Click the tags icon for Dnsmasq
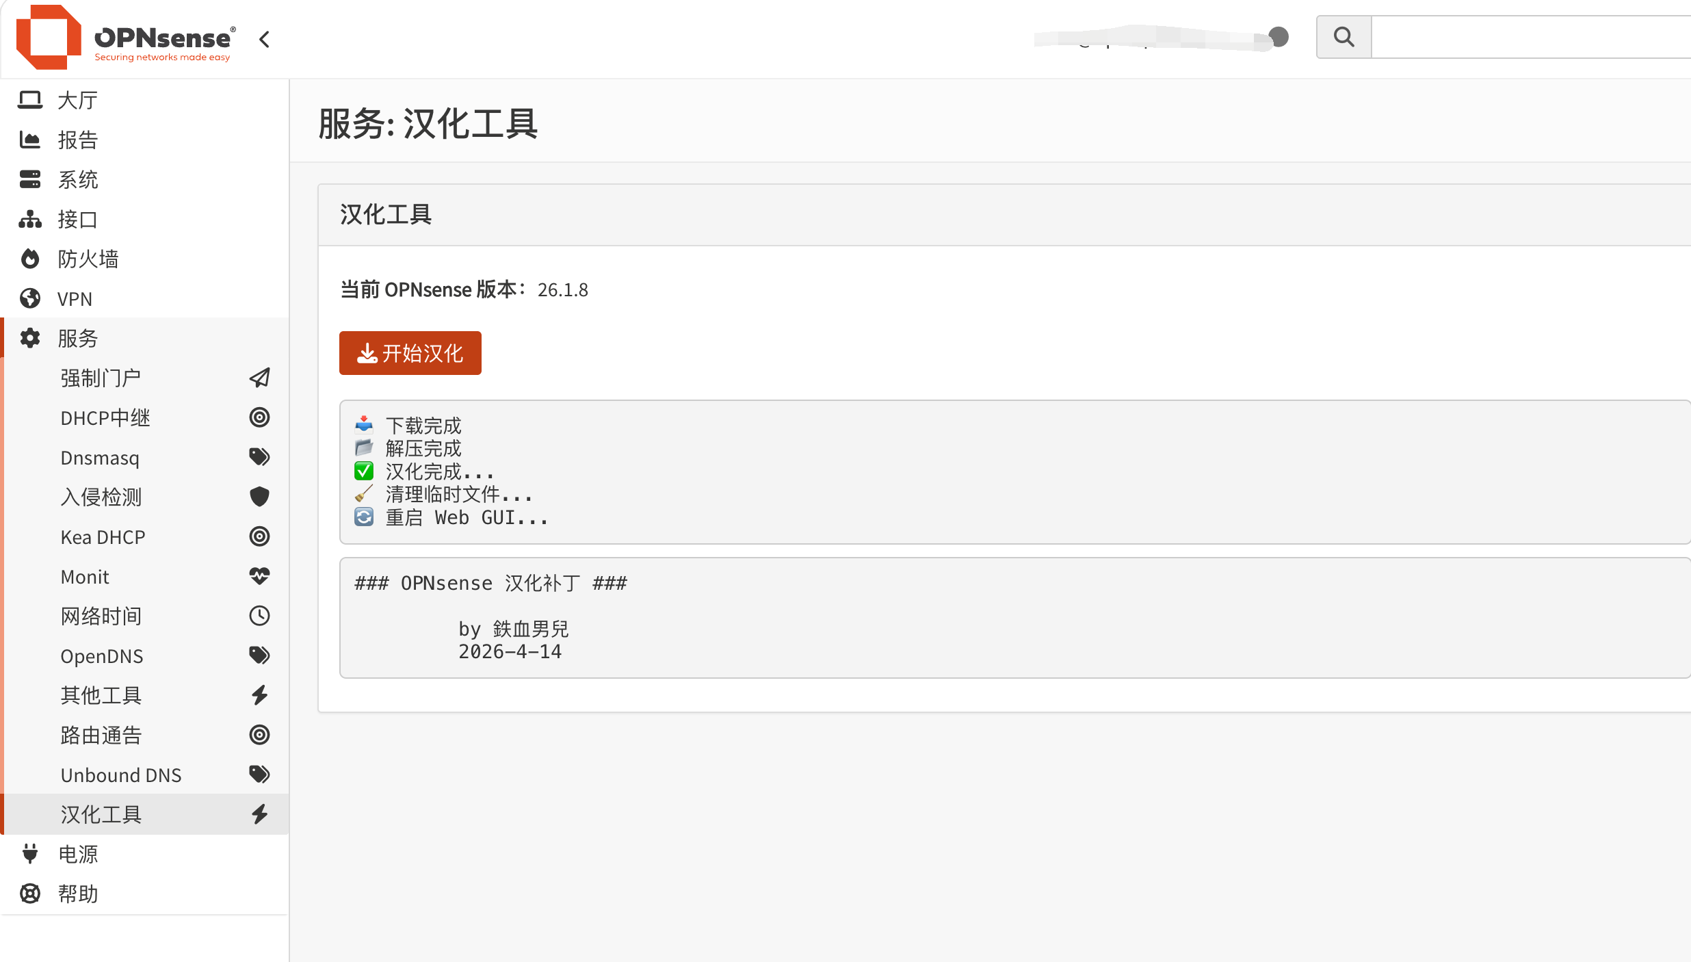 tap(259, 457)
